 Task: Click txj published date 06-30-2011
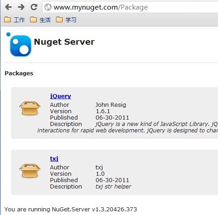pos(112,180)
